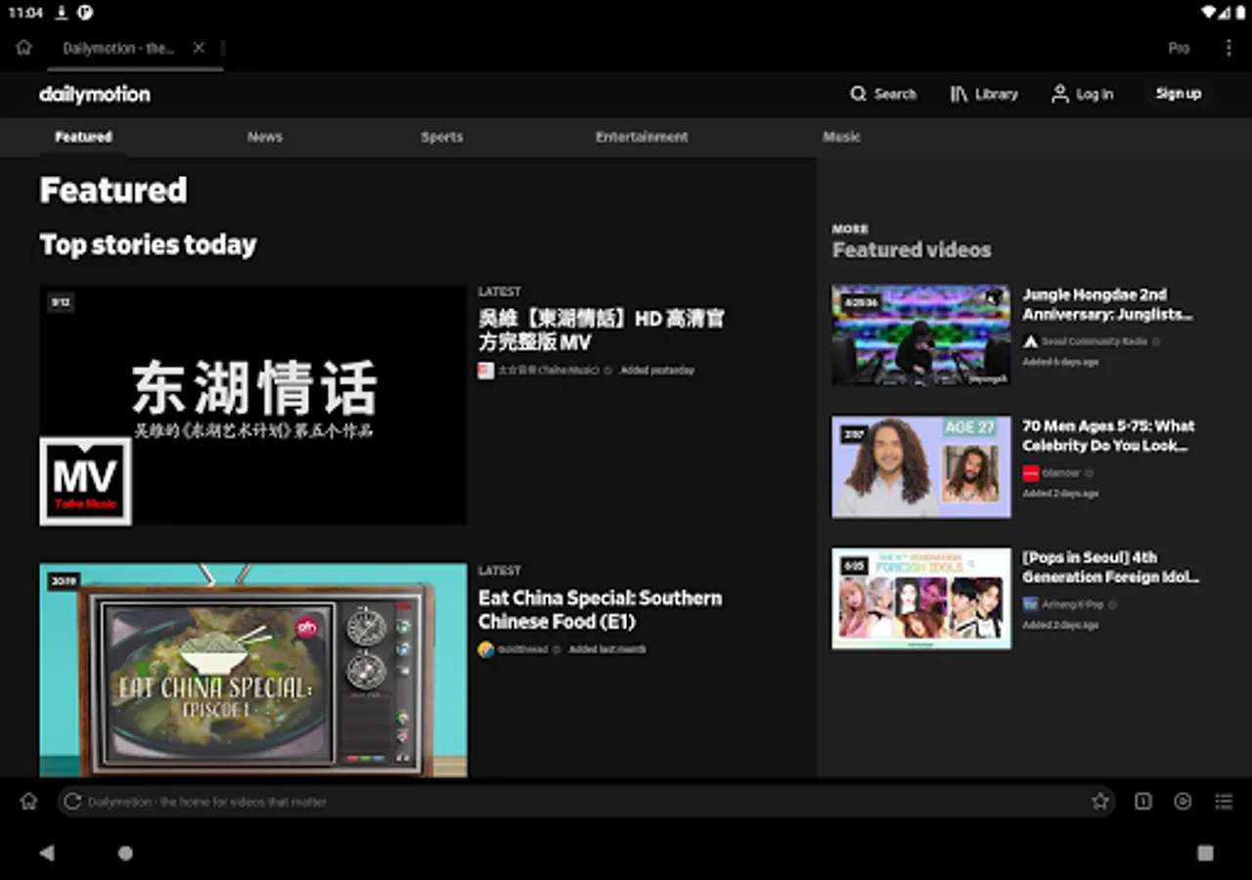Open the Goldthread channel name
1252x880 pixels.
point(523,649)
